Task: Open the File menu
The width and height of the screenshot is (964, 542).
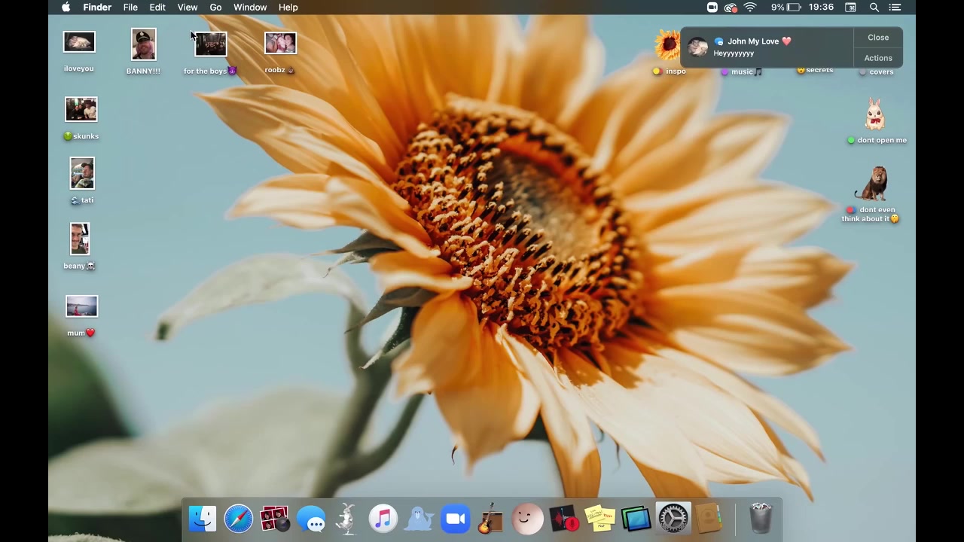Action: coord(130,7)
